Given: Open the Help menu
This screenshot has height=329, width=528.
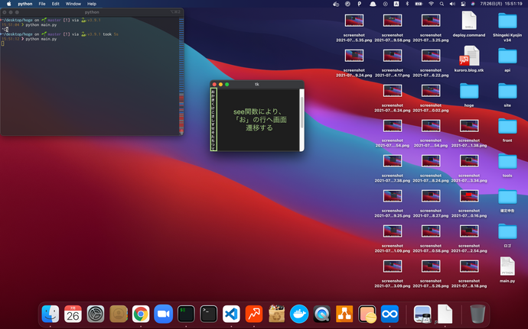Looking at the screenshot, I should [92, 4].
